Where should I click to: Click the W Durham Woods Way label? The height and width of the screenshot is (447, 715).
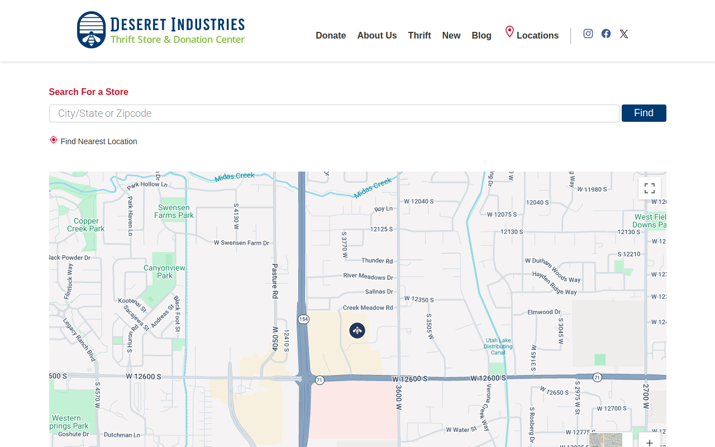(553, 270)
